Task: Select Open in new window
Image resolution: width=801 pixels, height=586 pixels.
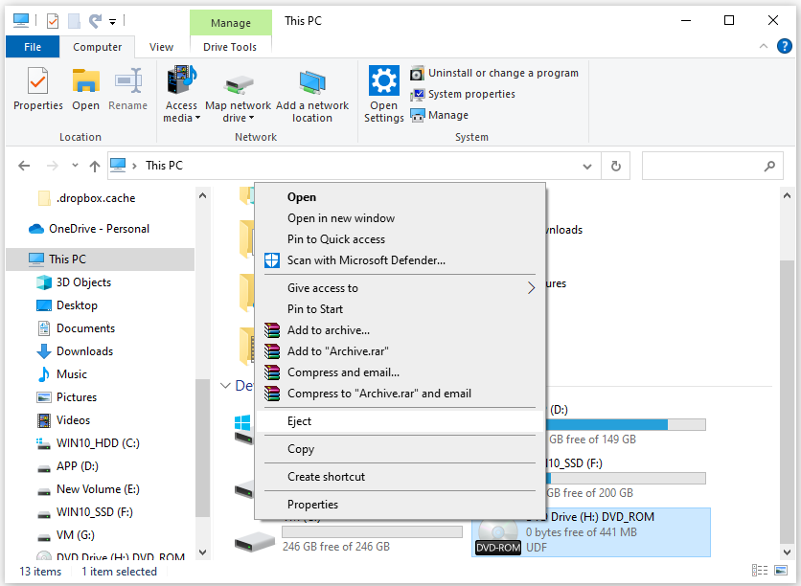Action: (x=400, y=218)
